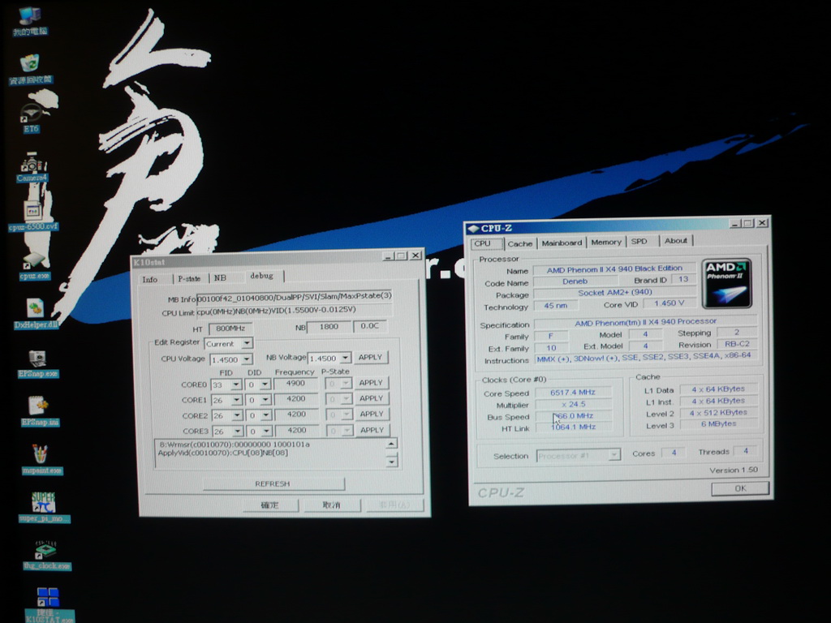
Task: Click the Technology value 45 nm
Action: 555,306
